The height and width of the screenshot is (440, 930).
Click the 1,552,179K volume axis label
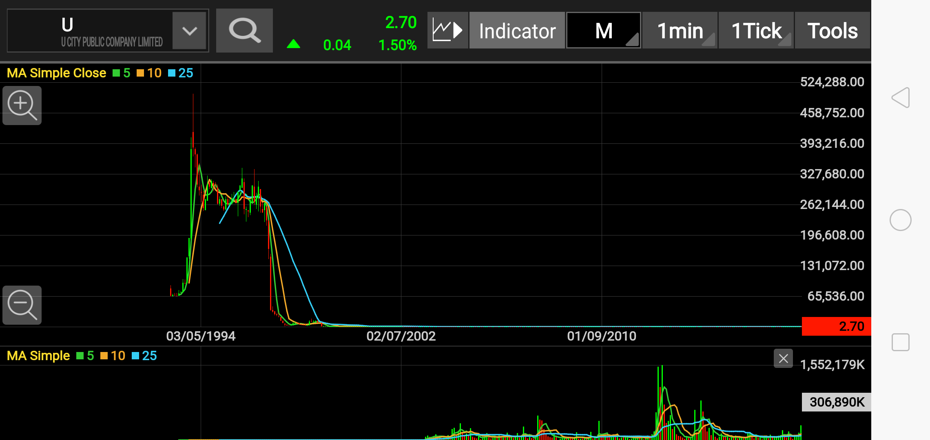coord(833,364)
